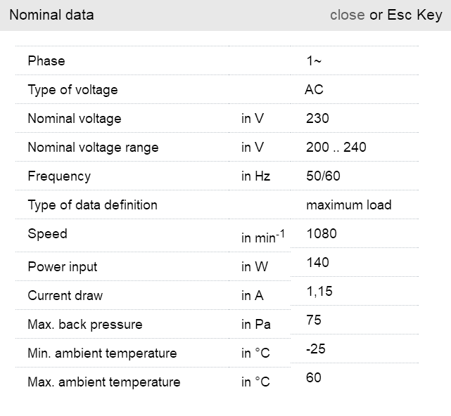Screen dimensions: 451x416
Task: Select the Type of voltage label
Action: [x=72, y=90]
